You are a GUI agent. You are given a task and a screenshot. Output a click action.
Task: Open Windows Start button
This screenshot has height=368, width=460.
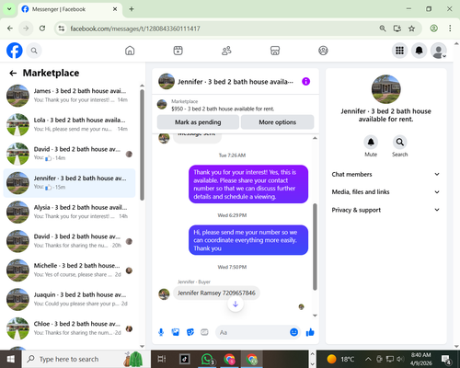click(10, 359)
